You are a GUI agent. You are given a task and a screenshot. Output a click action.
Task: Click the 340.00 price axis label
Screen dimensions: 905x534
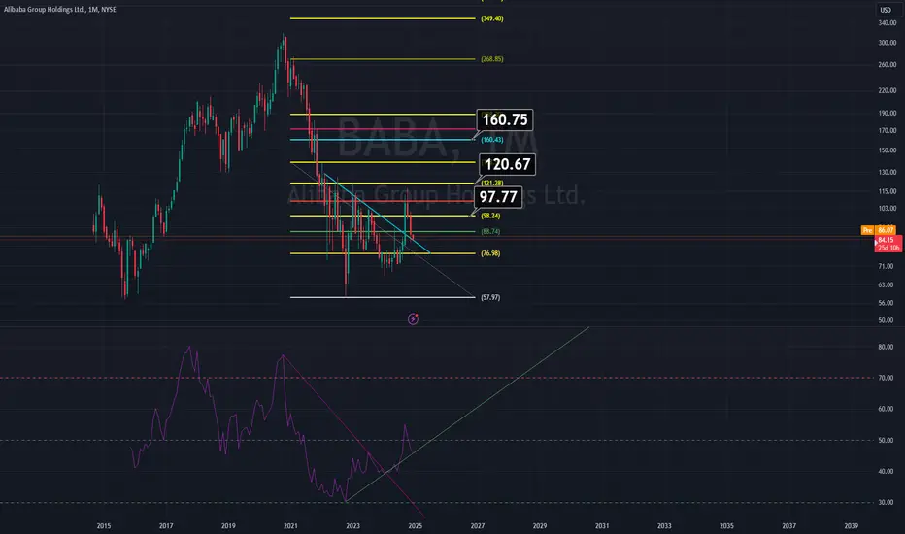[x=888, y=23]
